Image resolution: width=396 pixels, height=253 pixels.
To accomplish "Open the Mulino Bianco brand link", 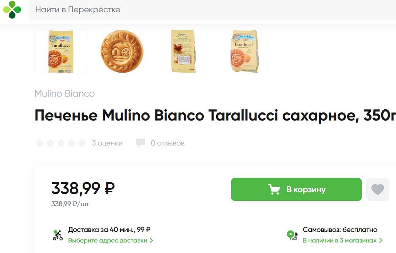I will (65, 93).
